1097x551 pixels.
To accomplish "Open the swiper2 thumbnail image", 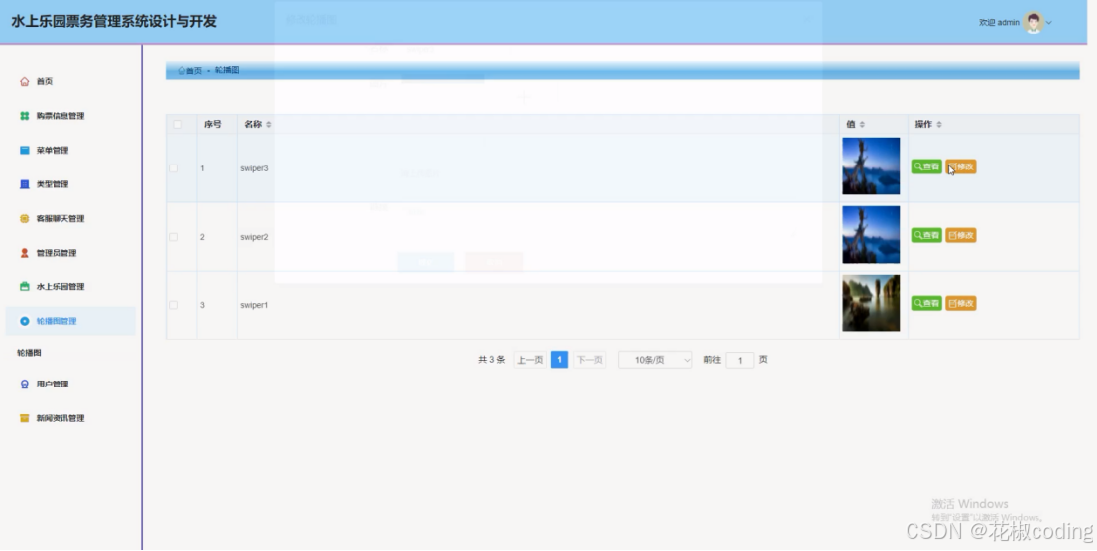I will 871,235.
